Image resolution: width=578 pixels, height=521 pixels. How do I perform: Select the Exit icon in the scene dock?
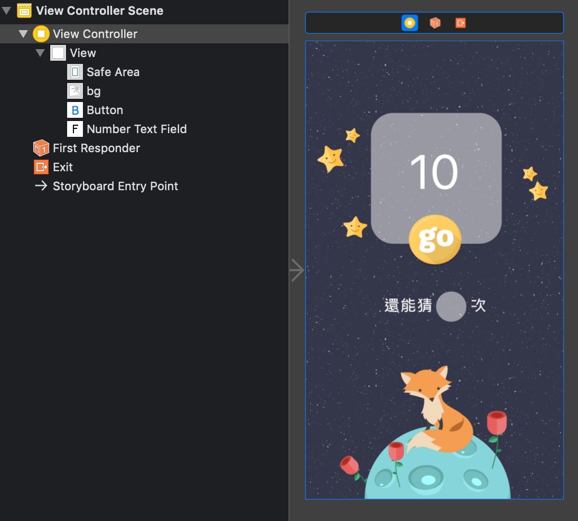tap(459, 23)
